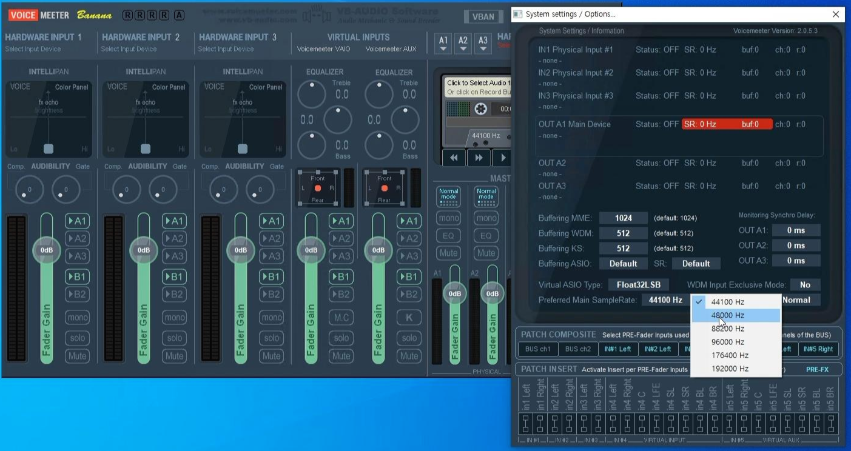The width and height of the screenshot is (851, 451).
Task: Click the play button on the cassette recorder
Action: coord(502,158)
